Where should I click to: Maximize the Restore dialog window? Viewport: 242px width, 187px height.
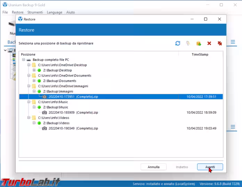(205, 19)
